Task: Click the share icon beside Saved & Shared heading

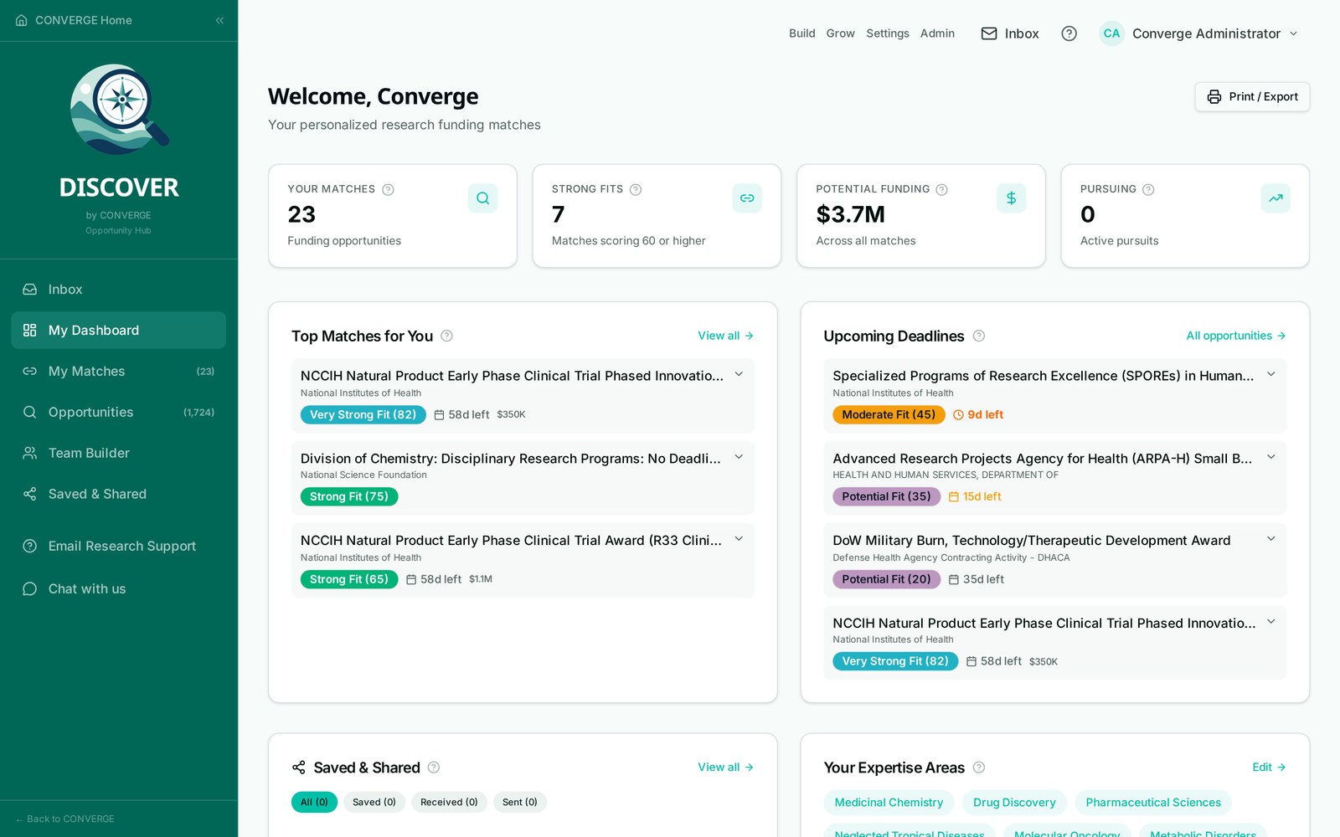Action: [x=299, y=768]
